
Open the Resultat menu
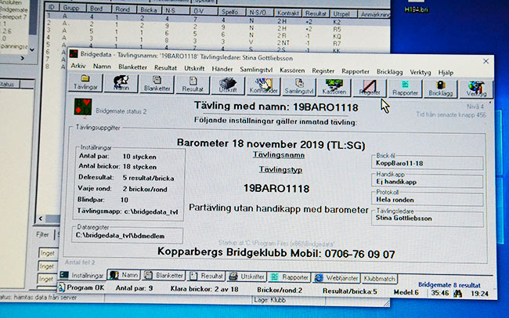(165, 68)
